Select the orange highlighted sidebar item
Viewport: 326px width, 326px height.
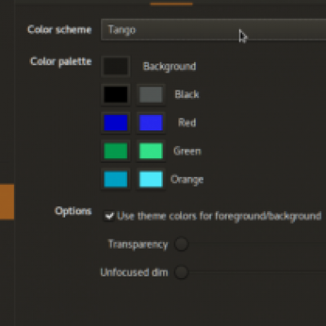click(7, 201)
